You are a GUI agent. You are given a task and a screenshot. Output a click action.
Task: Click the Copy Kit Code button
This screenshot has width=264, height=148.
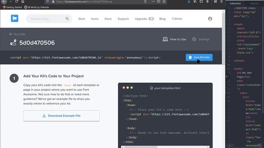tap(199, 58)
